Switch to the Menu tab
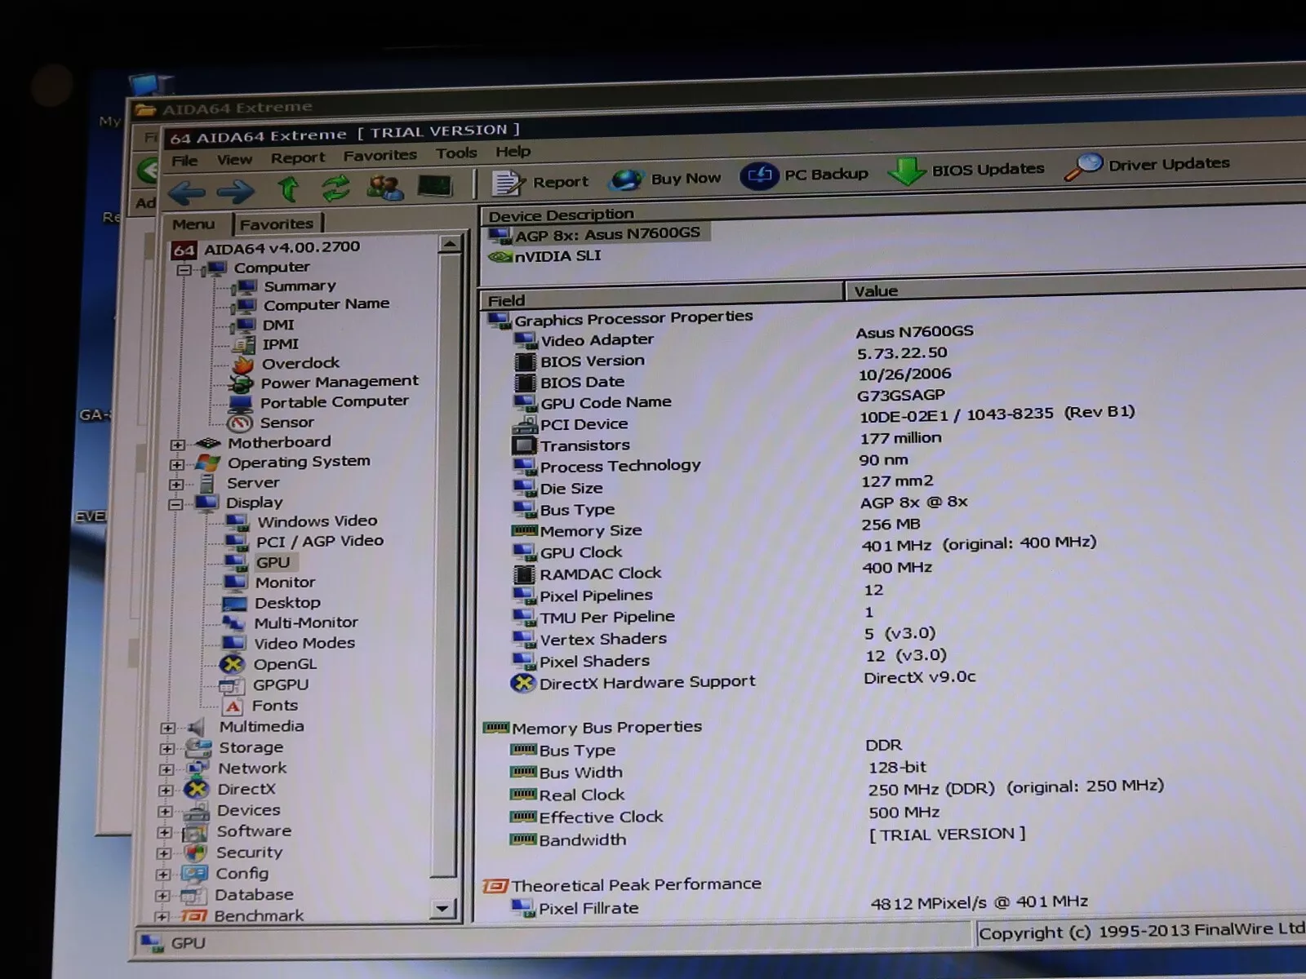The width and height of the screenshot is (1306, 979). pyautogui.click(x=193, y=224)
